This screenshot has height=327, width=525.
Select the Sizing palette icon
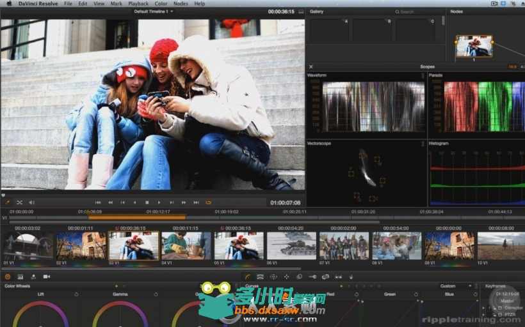click(x=325, y=277)
